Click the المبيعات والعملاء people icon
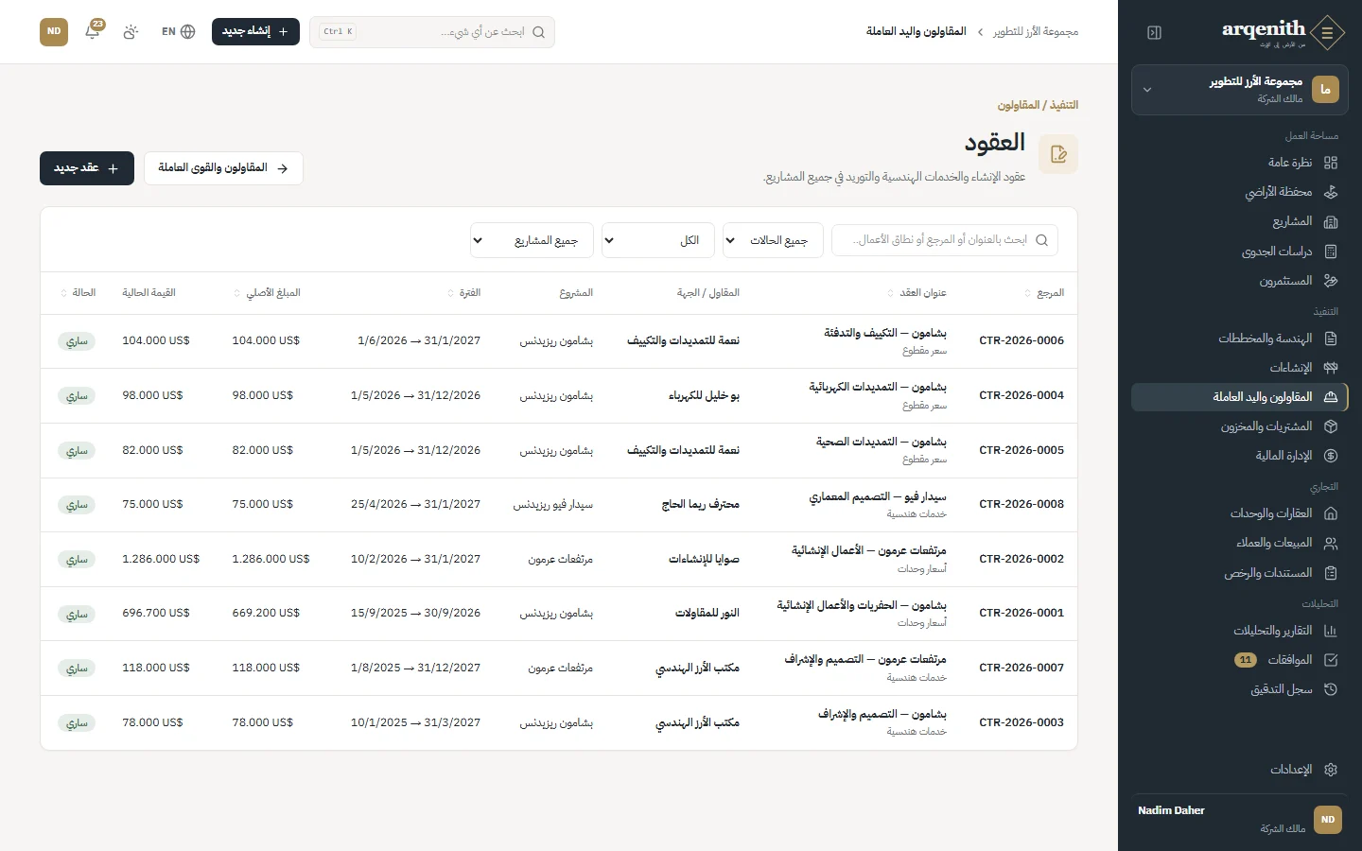 coord(1331,543)
